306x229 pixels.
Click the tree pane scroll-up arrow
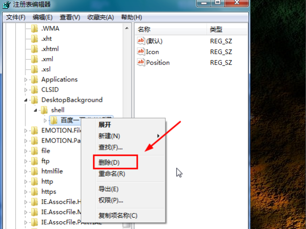coord(127,28)
